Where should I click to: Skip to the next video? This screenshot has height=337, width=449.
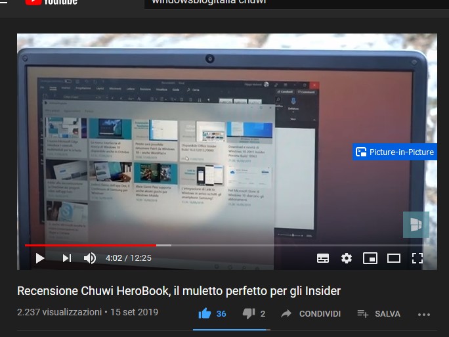pos(67,258)
